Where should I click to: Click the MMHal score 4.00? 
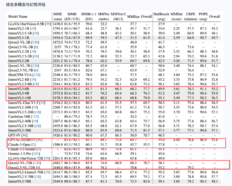176,140
